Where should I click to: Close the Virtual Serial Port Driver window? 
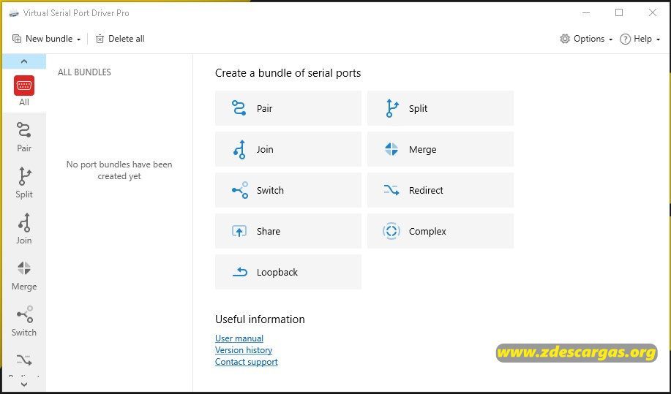click(653, 13)
